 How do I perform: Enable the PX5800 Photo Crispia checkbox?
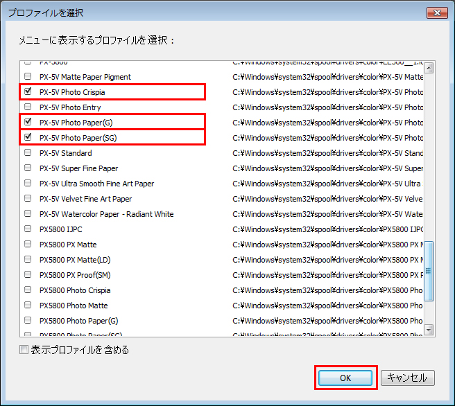point(28,290)
